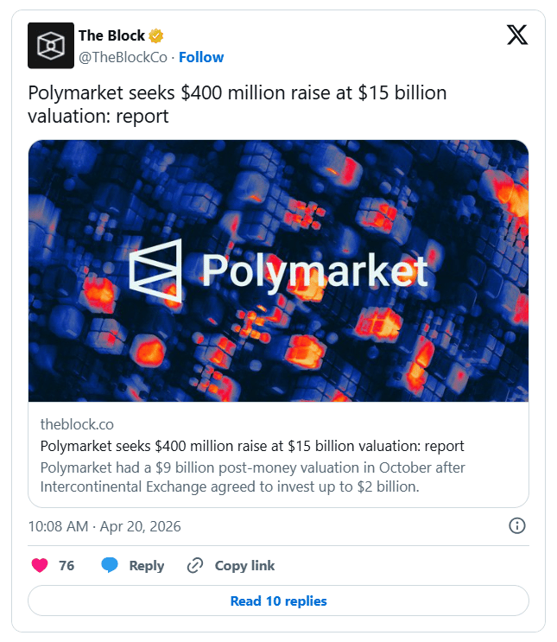
Task: Click the Copy link label
Action: pyautogui.click(x=244, y=565)
